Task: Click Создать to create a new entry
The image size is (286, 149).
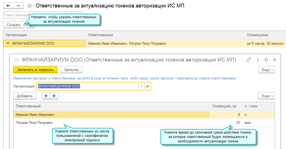Action: coord(14,25)
